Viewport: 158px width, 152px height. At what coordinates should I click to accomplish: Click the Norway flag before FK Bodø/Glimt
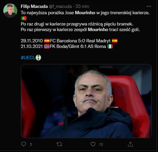coord(47,47)
